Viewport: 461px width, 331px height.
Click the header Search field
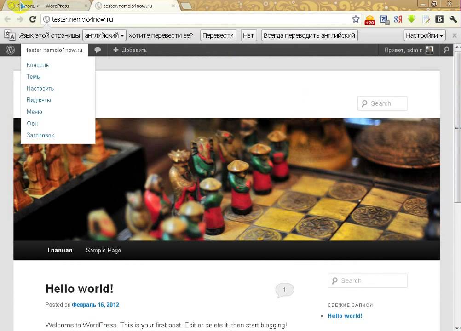click(382, 103)
